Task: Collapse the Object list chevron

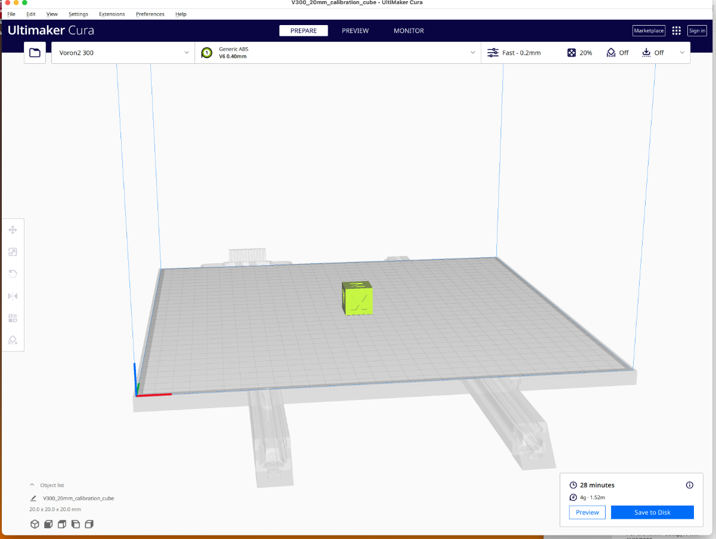Action: [32, 485]
